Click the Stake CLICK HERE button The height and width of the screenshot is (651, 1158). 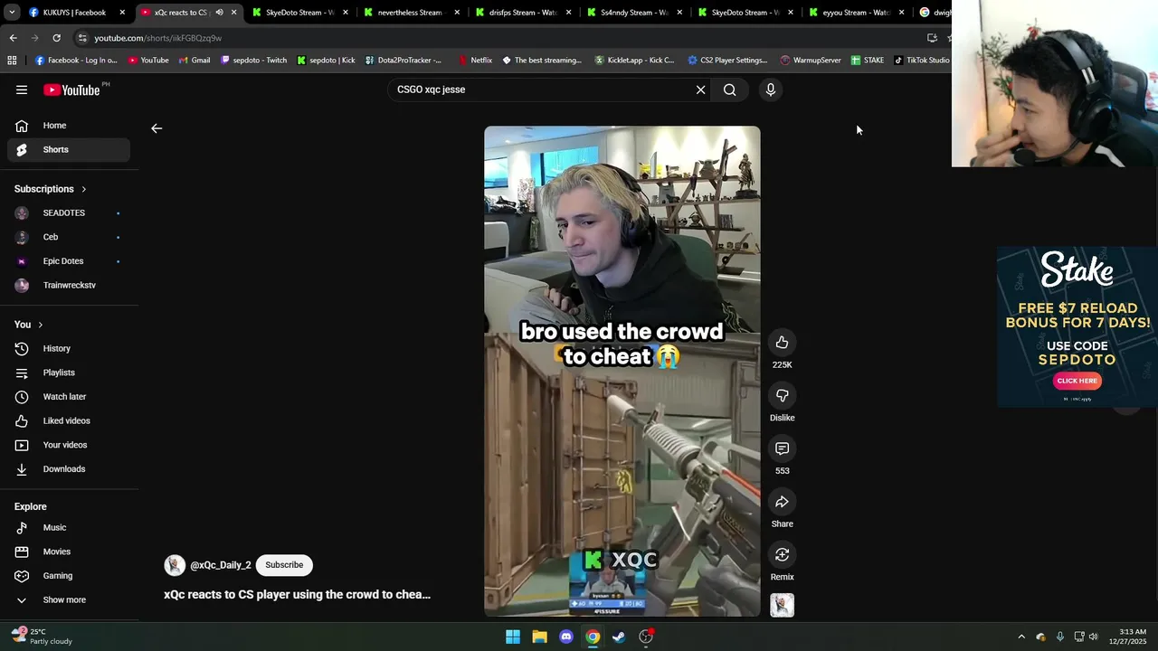pos(1077,381)
